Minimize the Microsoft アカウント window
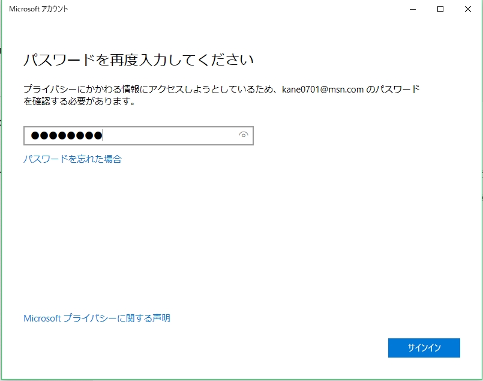 tap(413, 9)
